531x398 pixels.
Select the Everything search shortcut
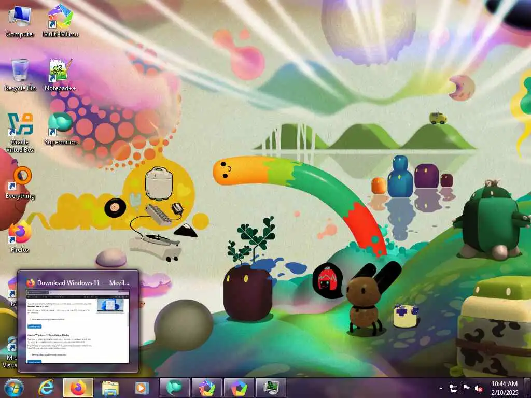pos(20,183)
